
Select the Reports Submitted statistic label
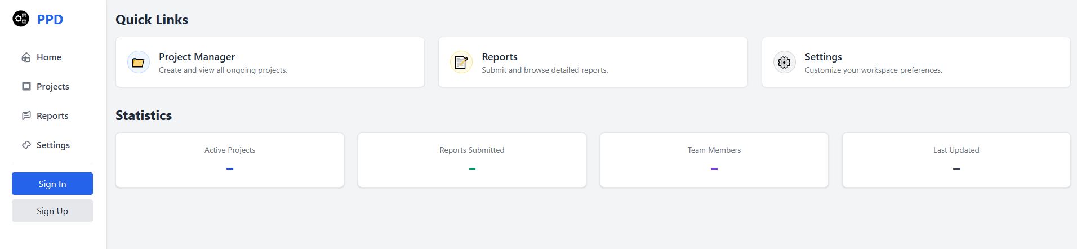point(472,150)
